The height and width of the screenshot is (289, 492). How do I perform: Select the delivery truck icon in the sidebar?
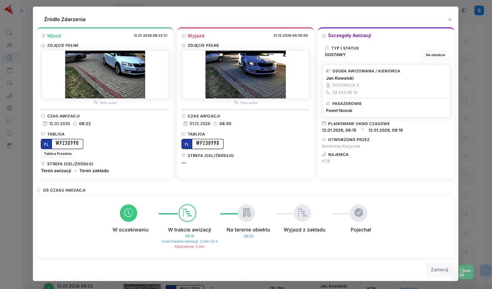pyautogui.click(x=10, y=83)
